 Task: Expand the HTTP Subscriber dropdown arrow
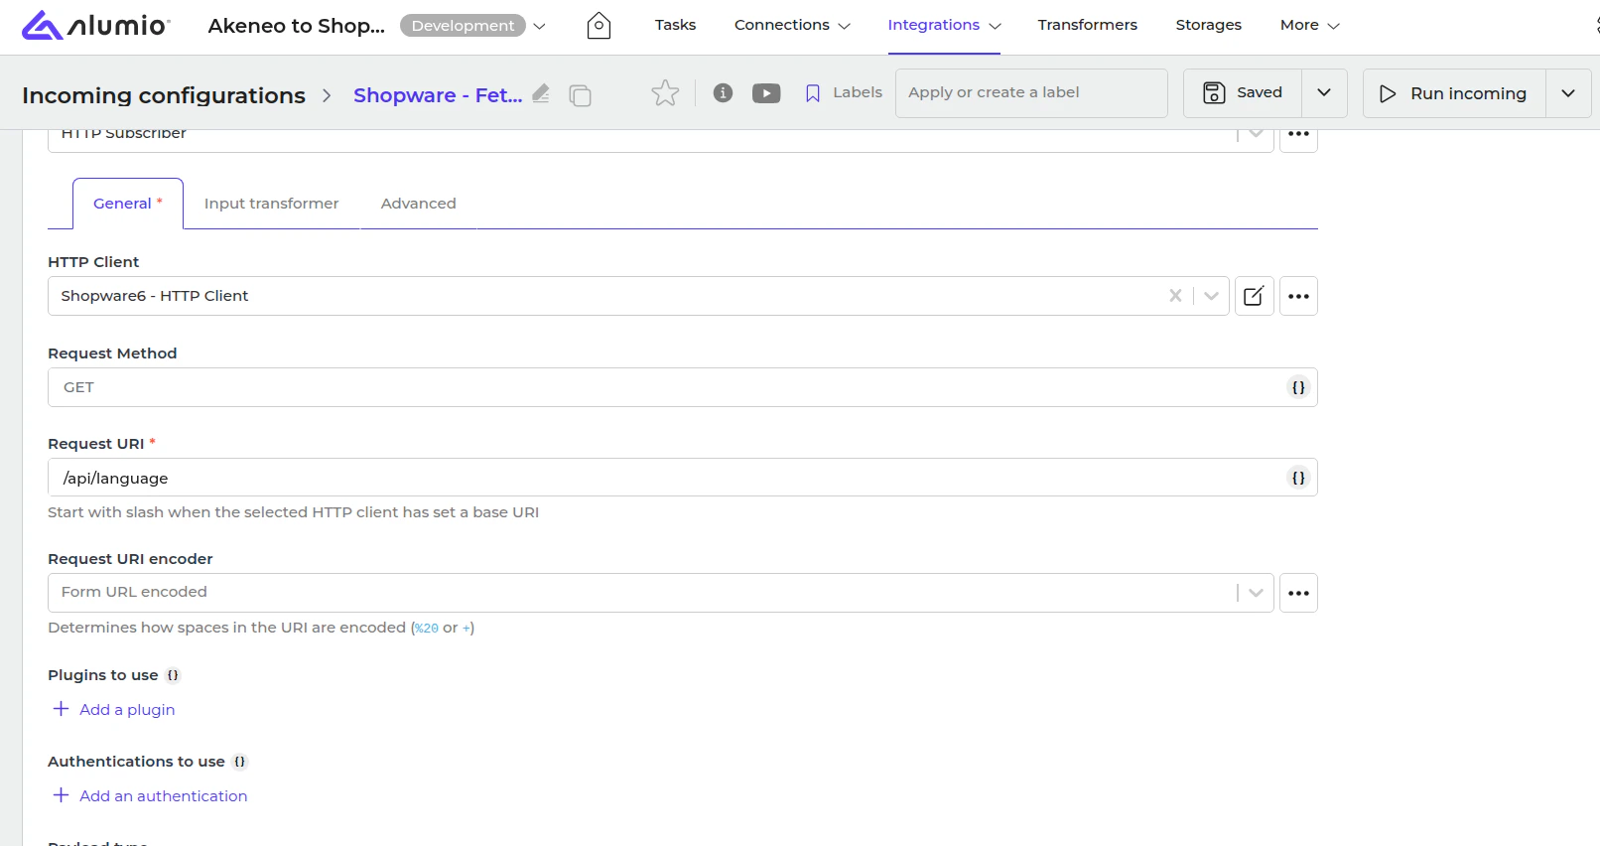tap(1256, 135)
